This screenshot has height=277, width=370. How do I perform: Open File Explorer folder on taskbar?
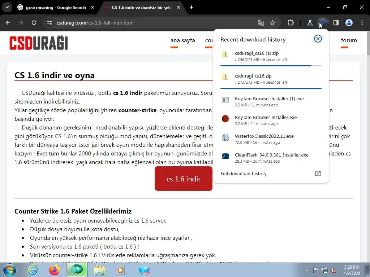tap(99, 270)
